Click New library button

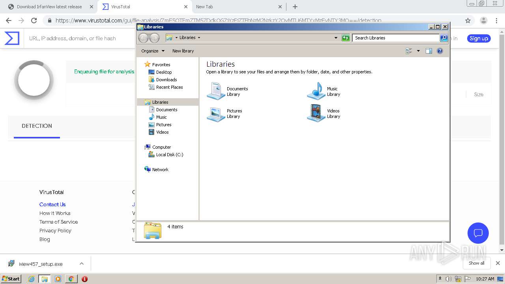[x=183, y=51]
